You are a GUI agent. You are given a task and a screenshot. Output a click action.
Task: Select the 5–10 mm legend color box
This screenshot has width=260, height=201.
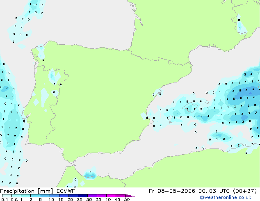[x=45, y=196]
